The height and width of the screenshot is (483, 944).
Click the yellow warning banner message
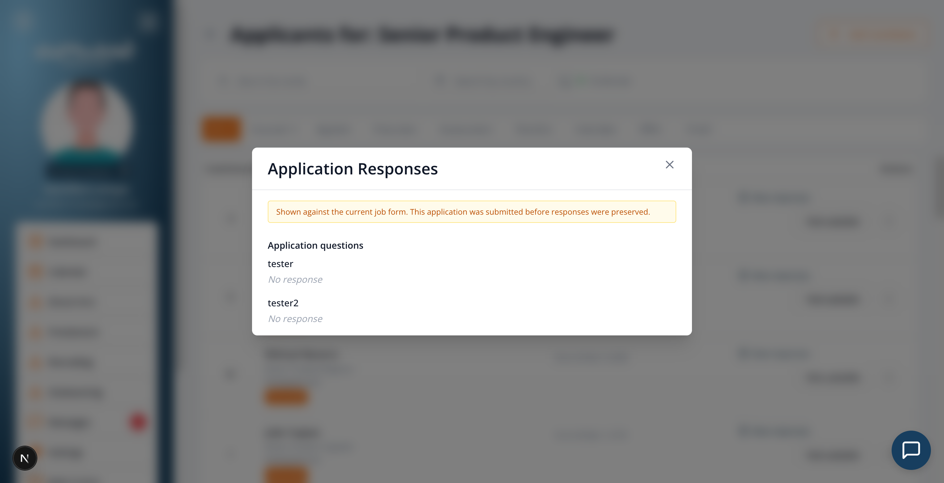click(x=472, y=212)
